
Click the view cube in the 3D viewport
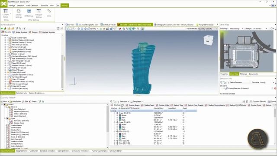coord(208,40)
